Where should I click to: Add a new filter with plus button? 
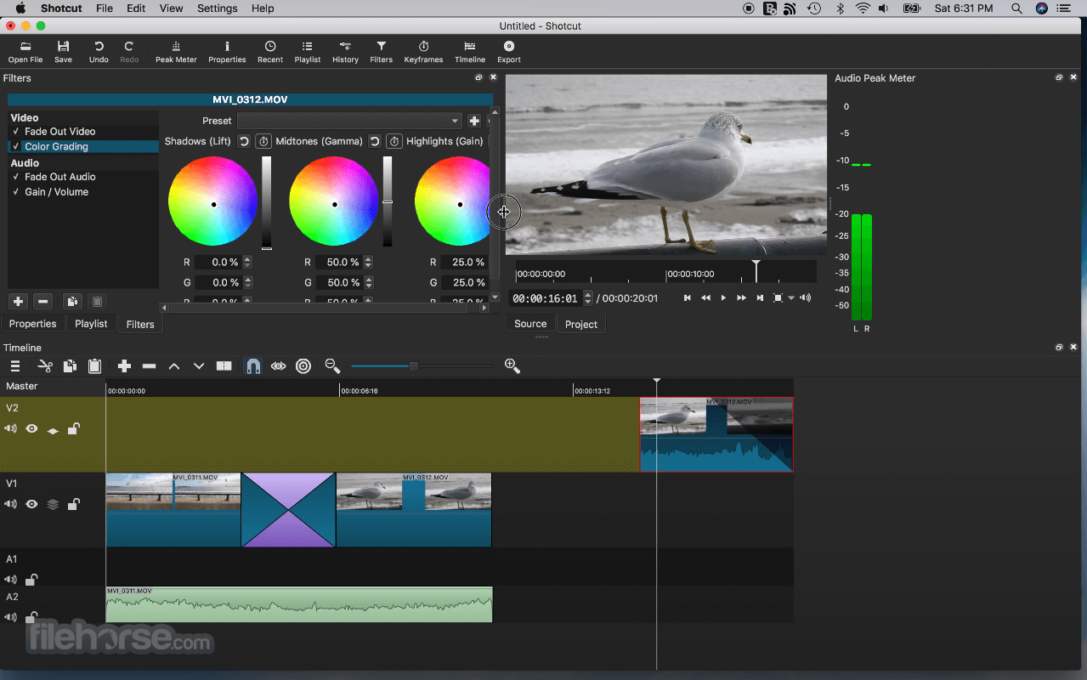point(18,302)
